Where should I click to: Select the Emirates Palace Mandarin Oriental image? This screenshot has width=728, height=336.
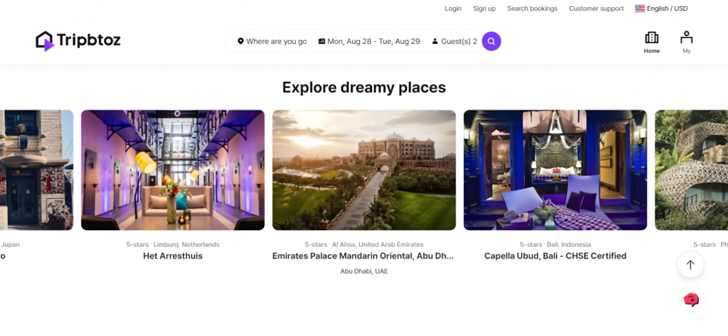point(364,170)
